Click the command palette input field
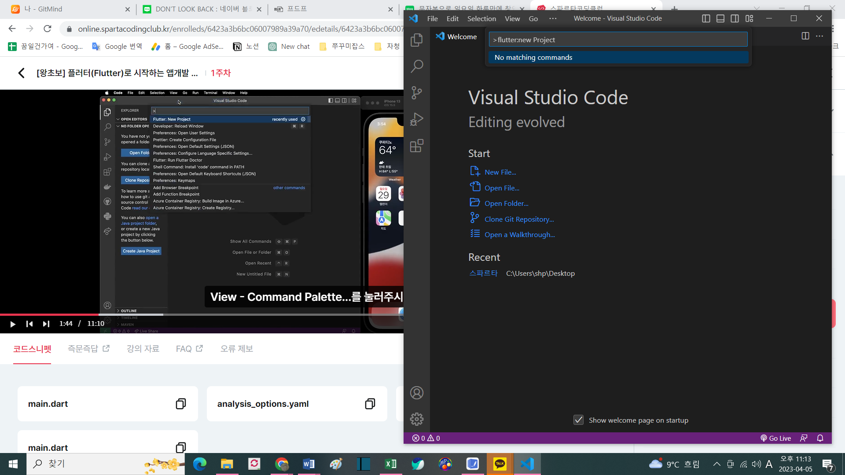Image resolution: width=845 pixels, height=475 pixels. [x=618, y=40]
